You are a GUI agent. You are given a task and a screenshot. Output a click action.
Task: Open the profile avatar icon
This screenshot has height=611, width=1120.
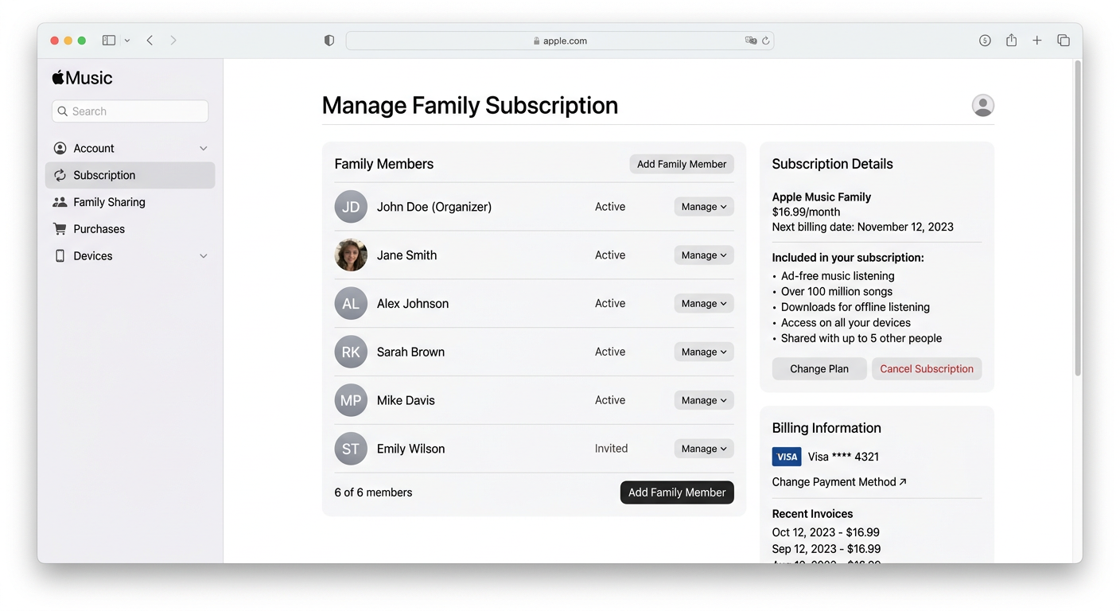[x=983, y=105]
